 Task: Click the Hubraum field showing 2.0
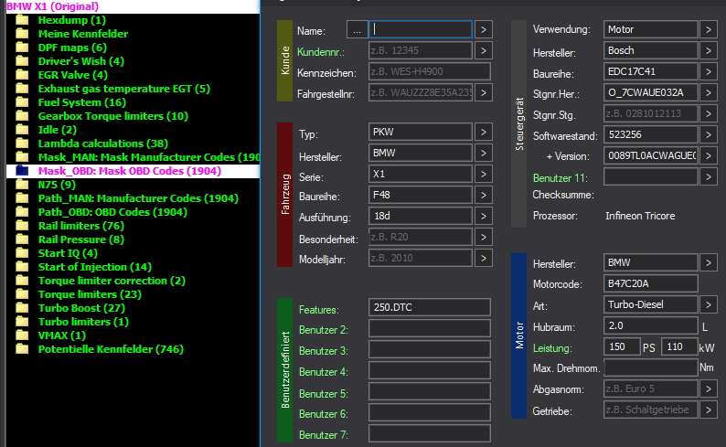coord(650,325)
